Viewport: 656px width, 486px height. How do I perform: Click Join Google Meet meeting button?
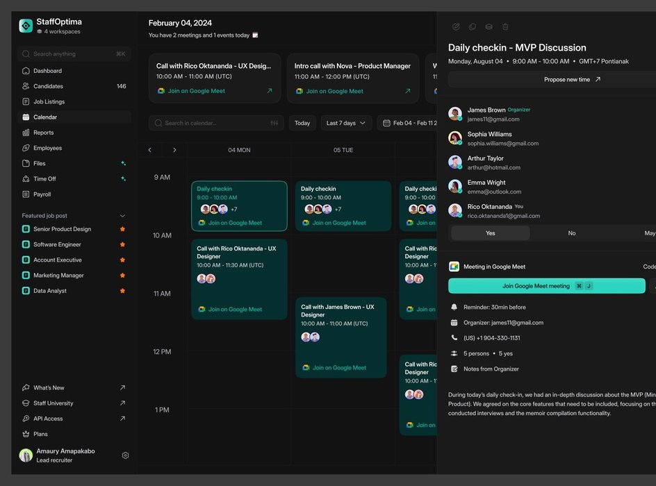546,286
